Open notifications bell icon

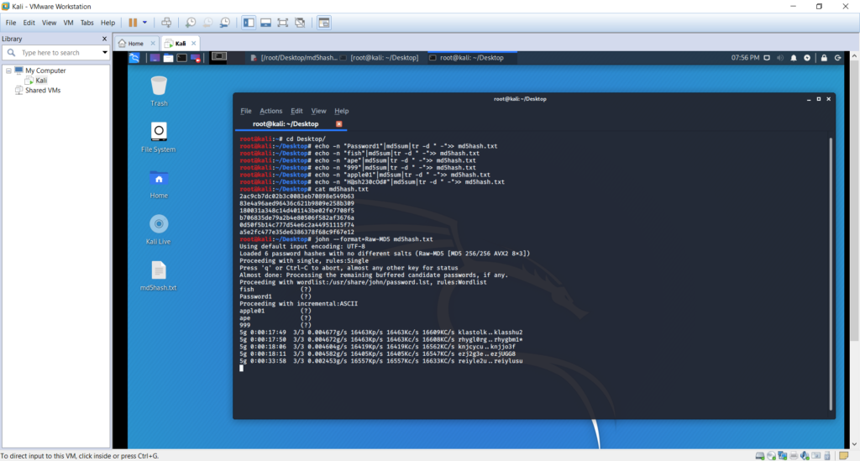(794, 58)
